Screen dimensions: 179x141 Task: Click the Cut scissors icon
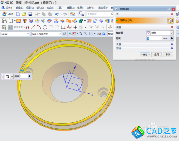(x=37, y=14)
